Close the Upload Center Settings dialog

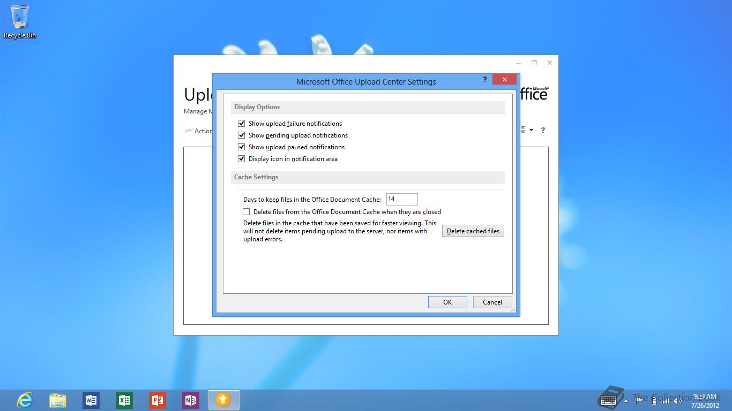click(504, 79)
